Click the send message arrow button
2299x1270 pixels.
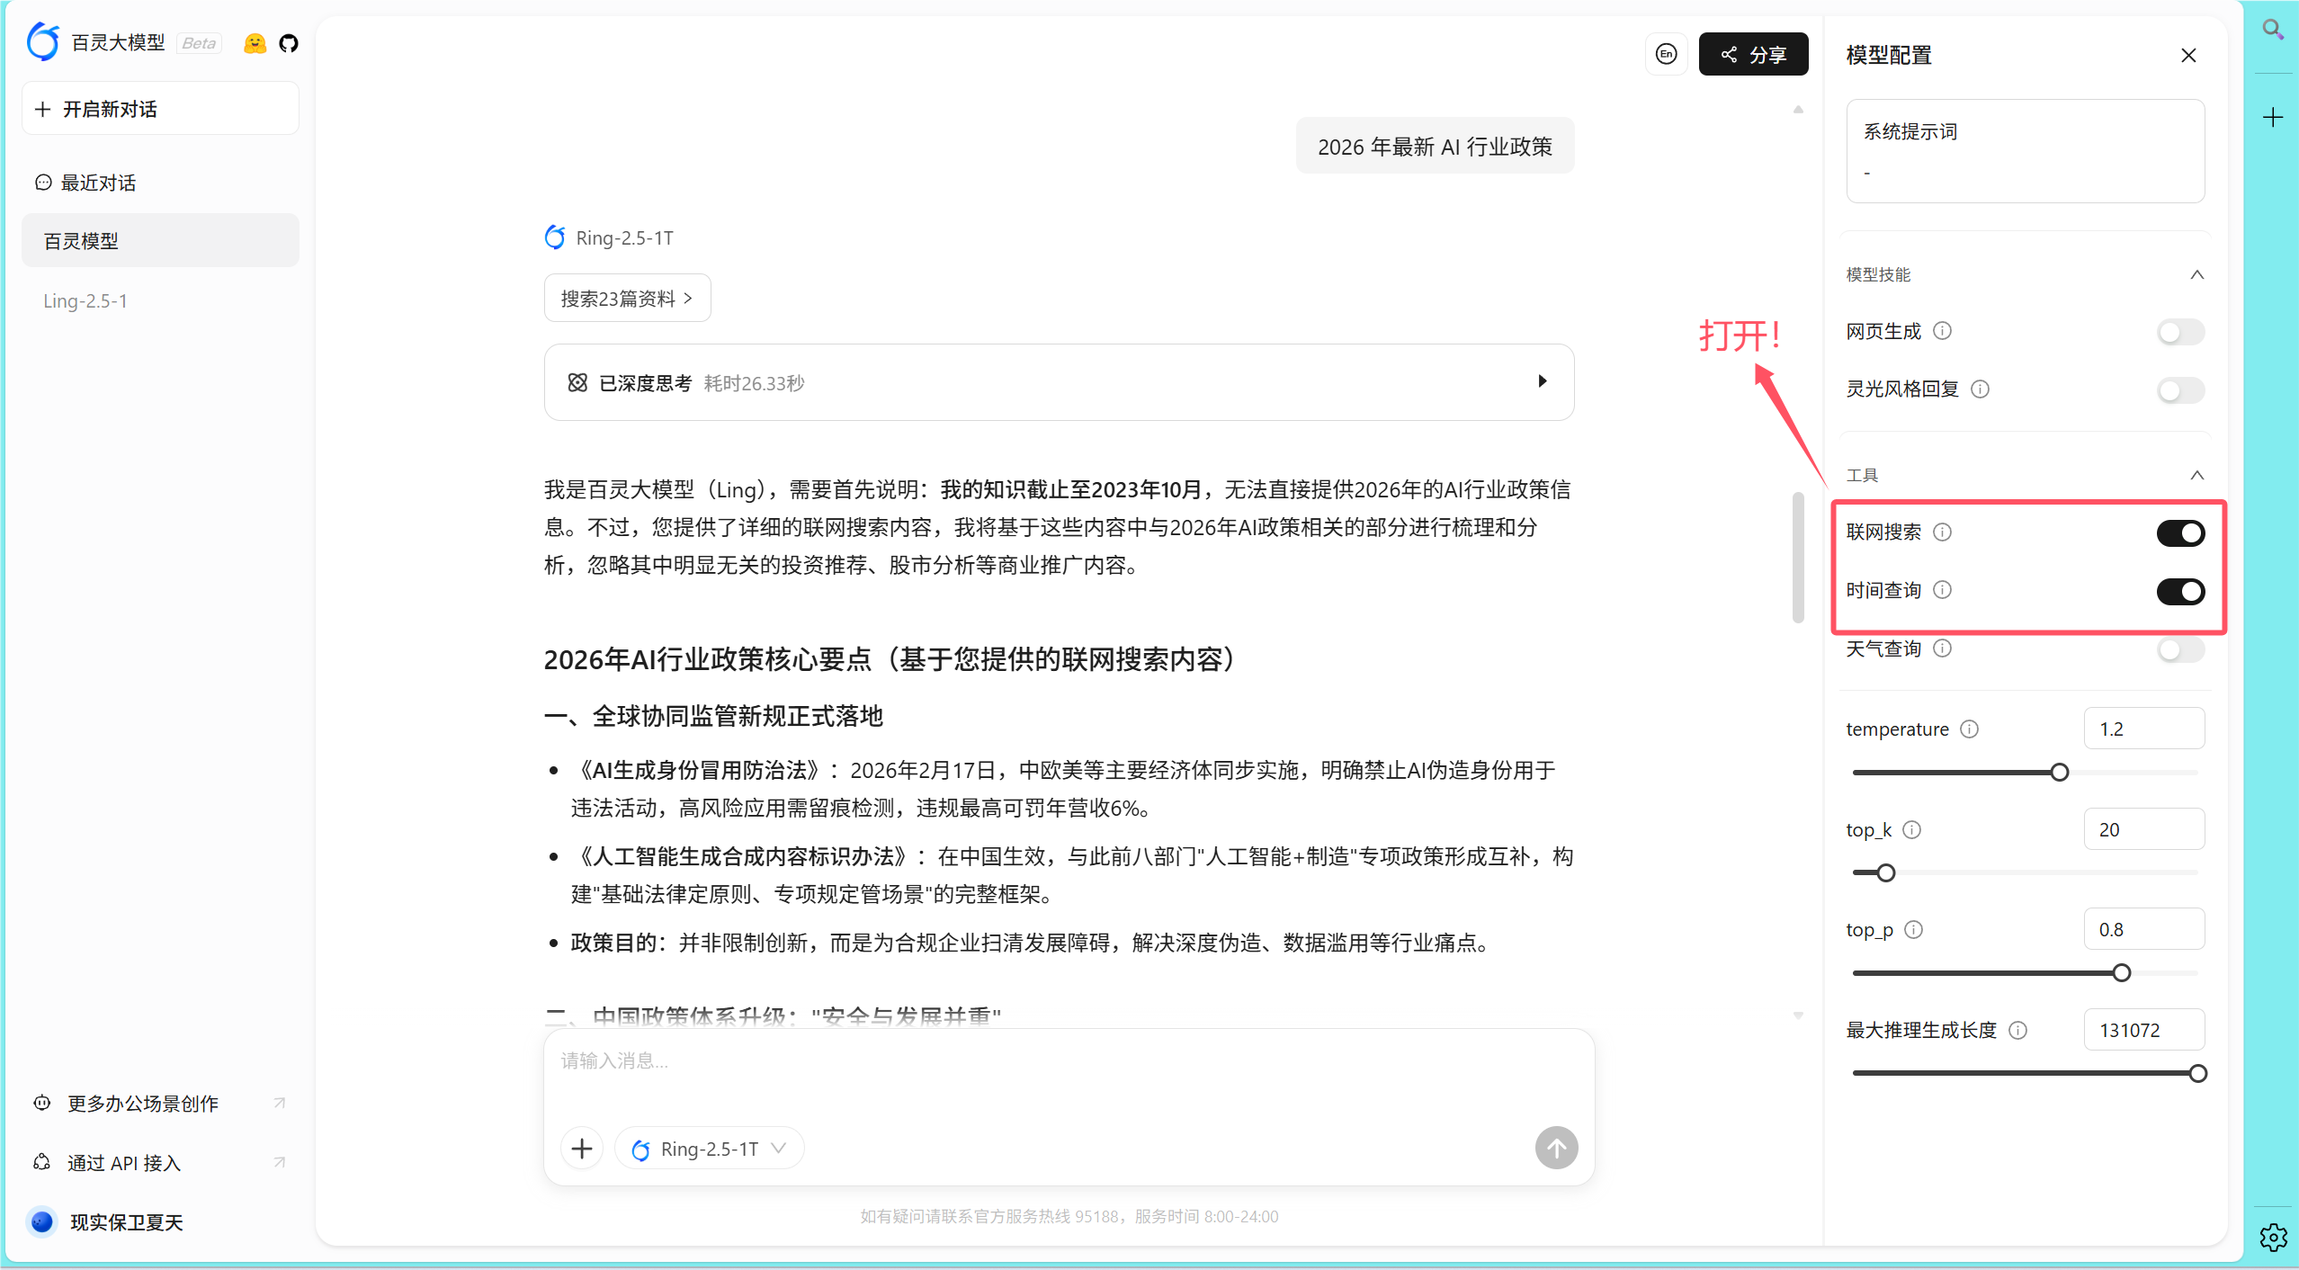1556,1148
